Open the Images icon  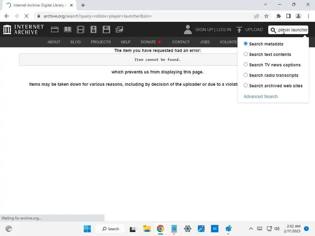pos(119,29)
